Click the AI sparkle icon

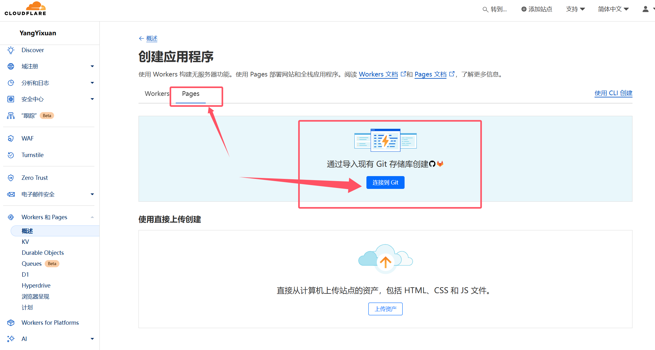pos(11,339)
